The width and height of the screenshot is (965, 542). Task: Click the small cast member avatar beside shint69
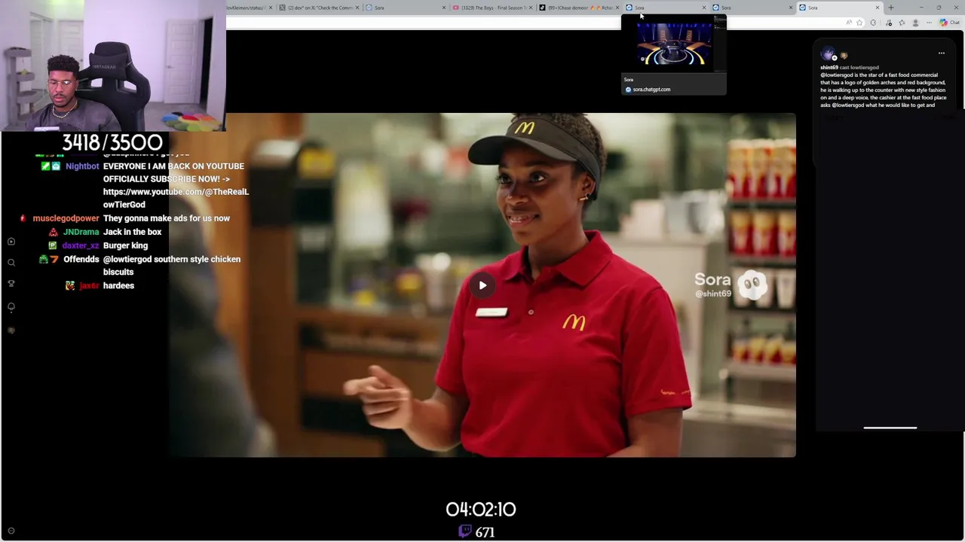click(844, 56)
